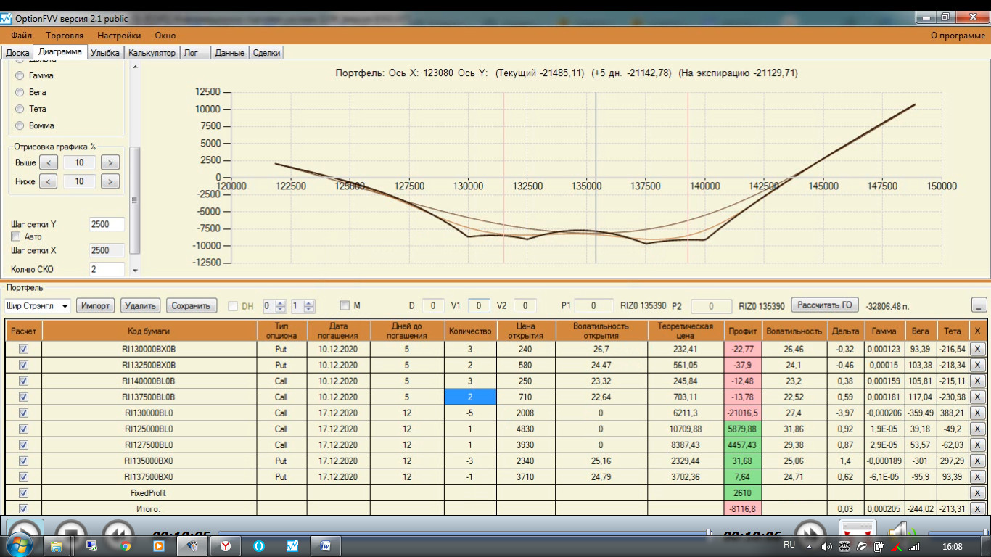The height and width of the screenshot is (557, 991).
Task: Enable the Авто grid checkbox
Action: click(16, 236)
